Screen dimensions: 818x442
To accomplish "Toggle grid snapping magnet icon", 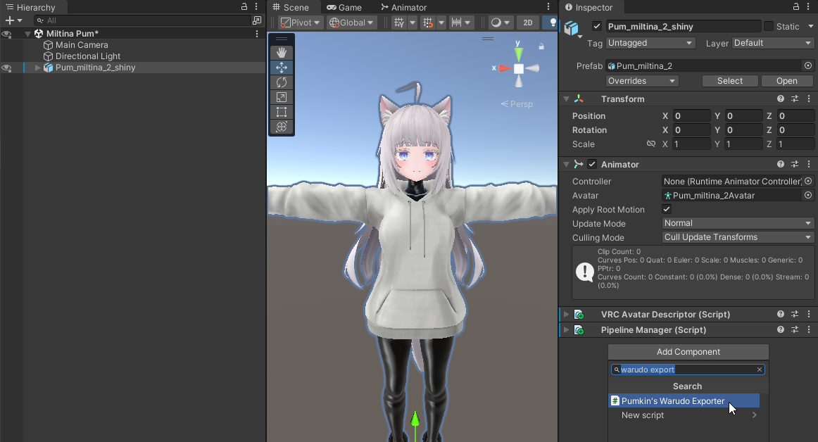I will (x=428, y=23).
